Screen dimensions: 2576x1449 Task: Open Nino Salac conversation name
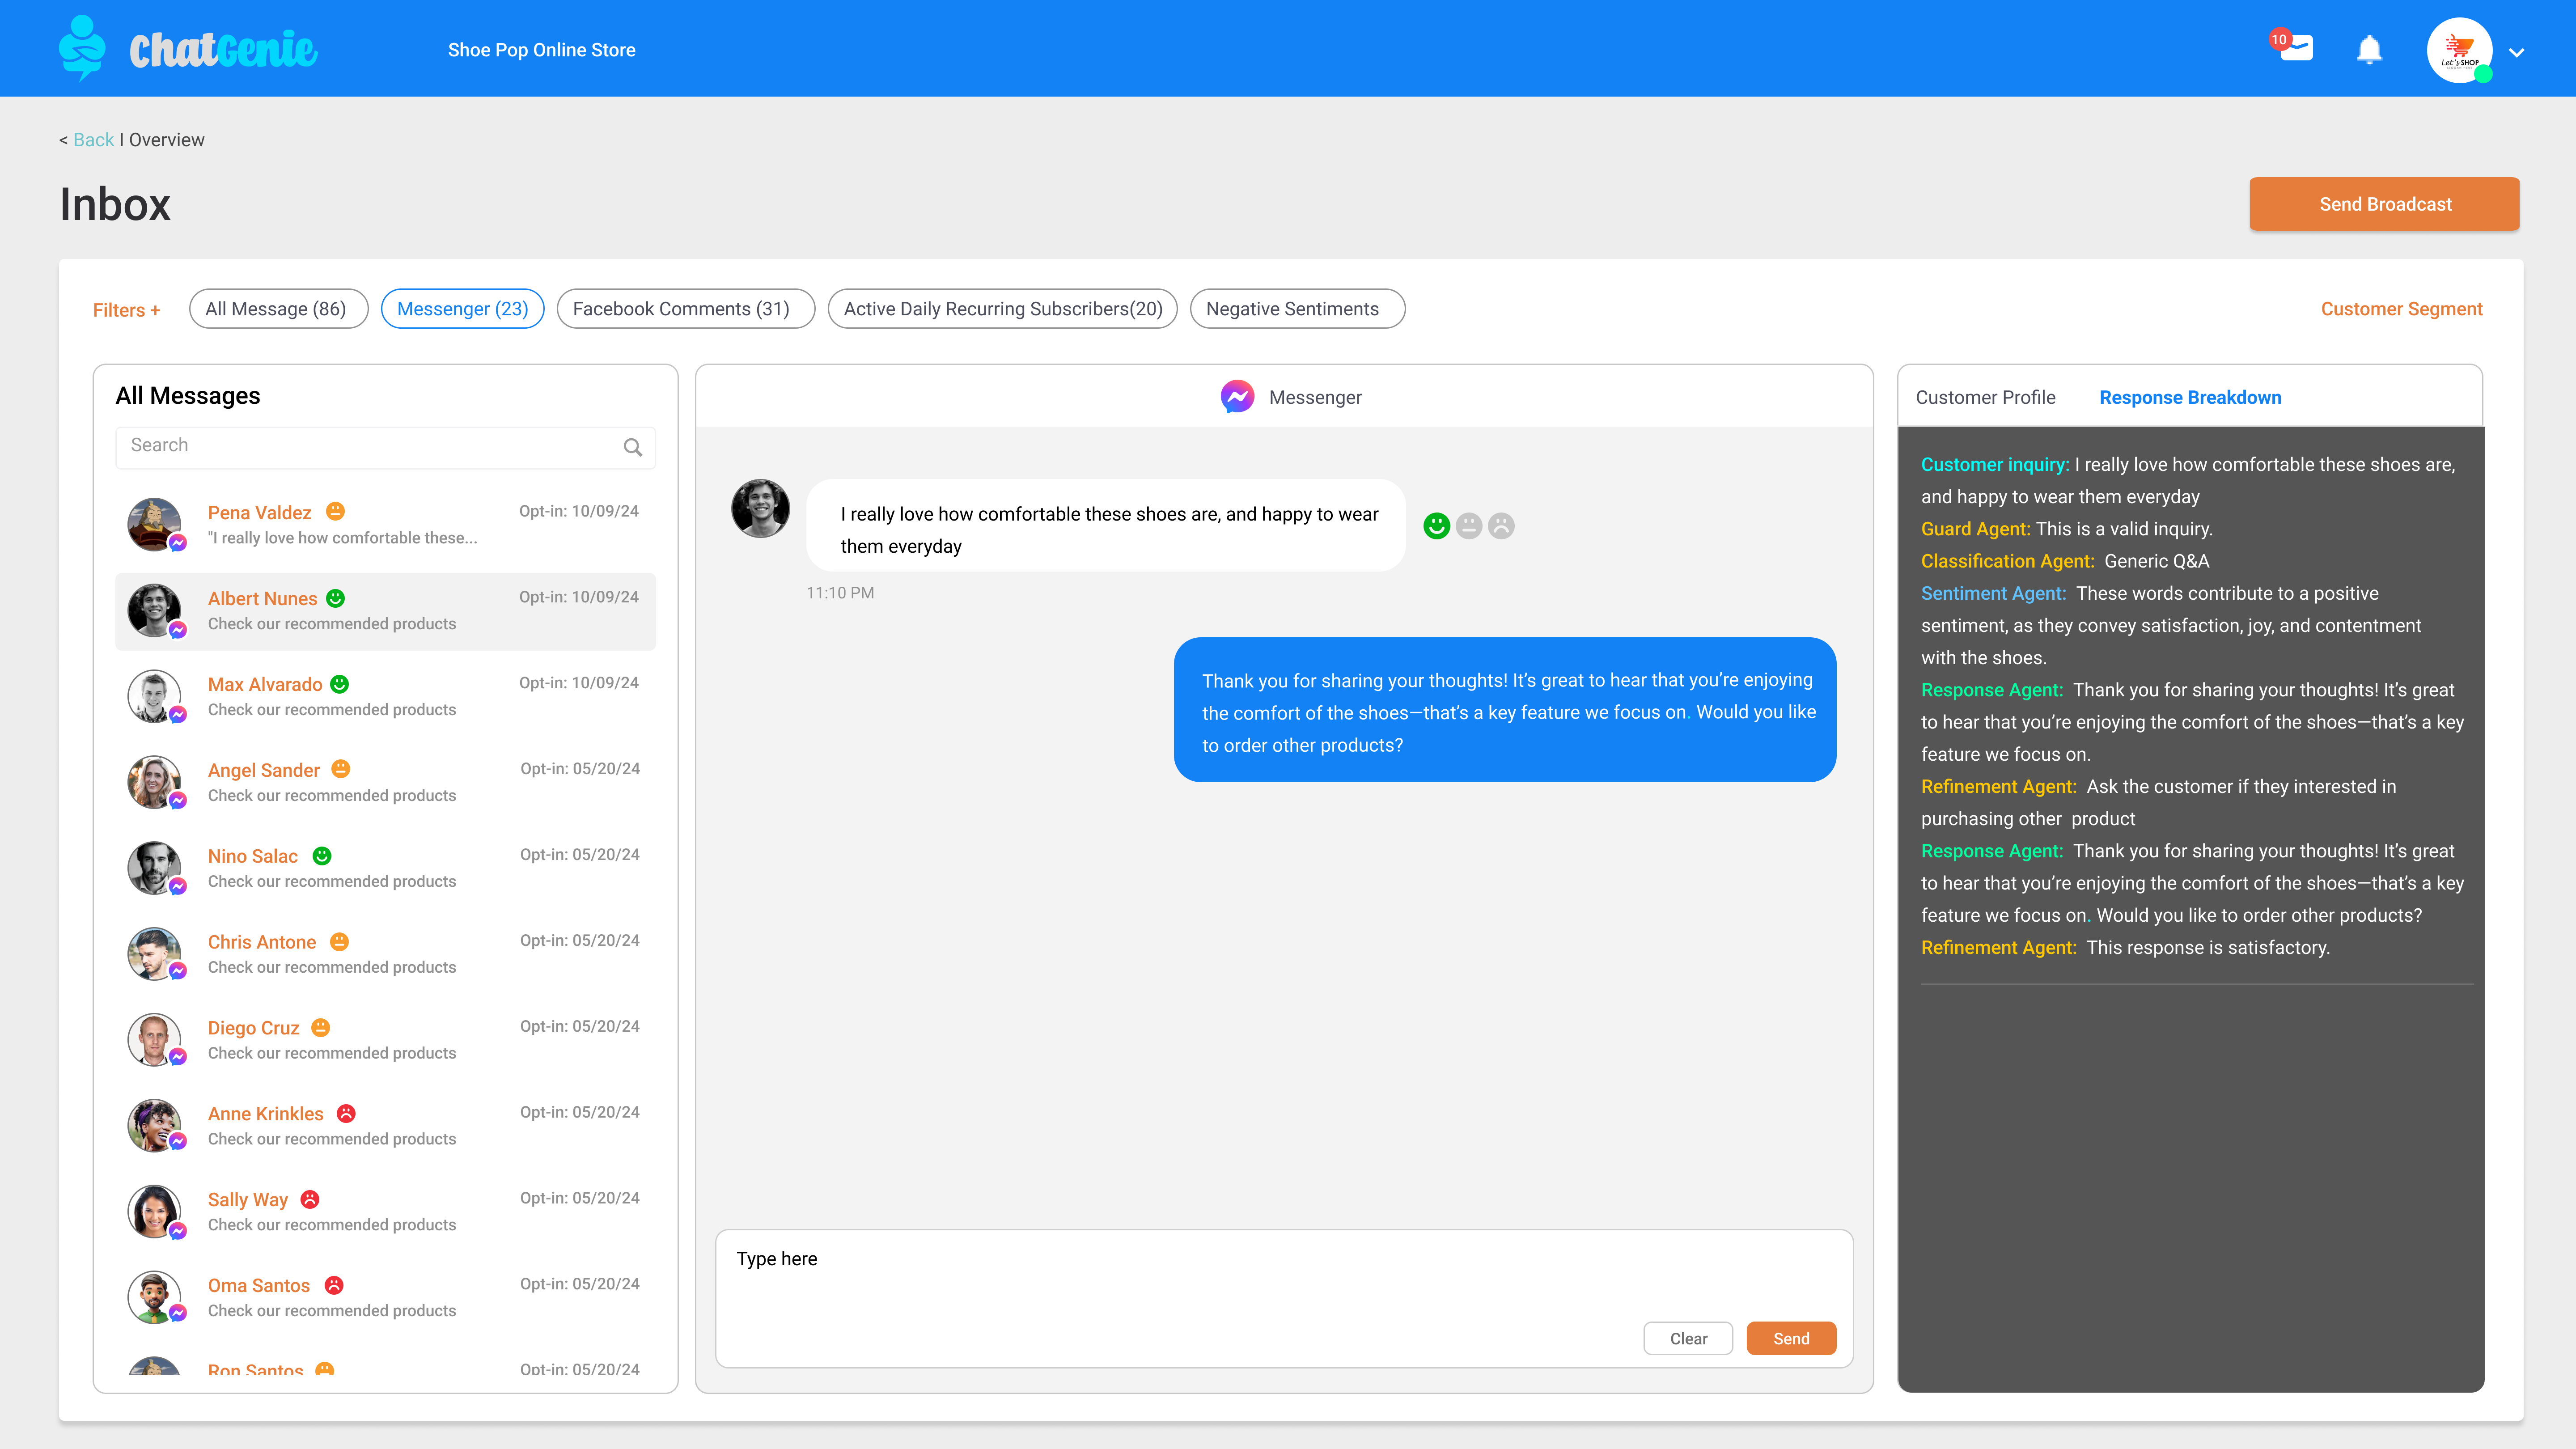coord(253,857)
